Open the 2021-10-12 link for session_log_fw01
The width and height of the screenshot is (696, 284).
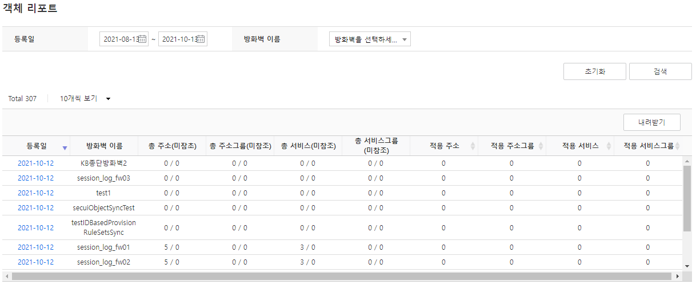pos(36,247)
